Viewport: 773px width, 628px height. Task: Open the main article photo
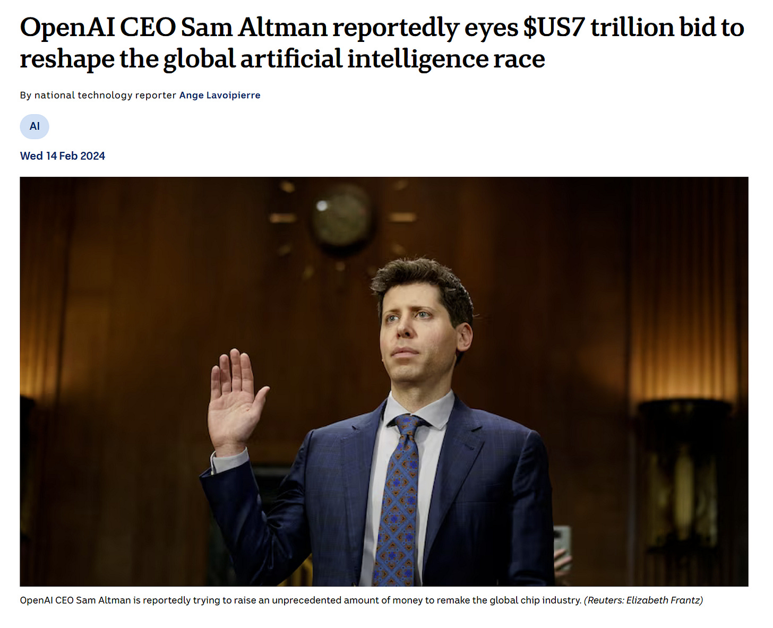click(384, 381)
